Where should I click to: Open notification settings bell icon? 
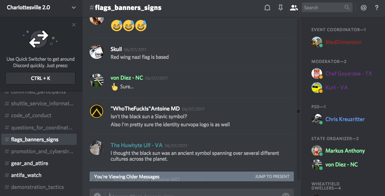click(x=267, y=8)
